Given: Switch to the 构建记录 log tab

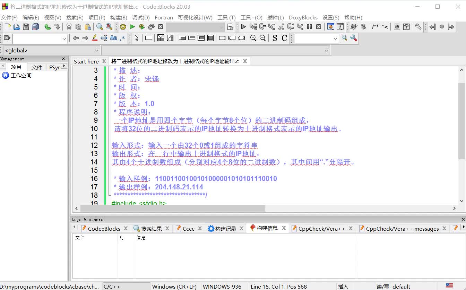Looking at the screenshot, I should 225,229.
